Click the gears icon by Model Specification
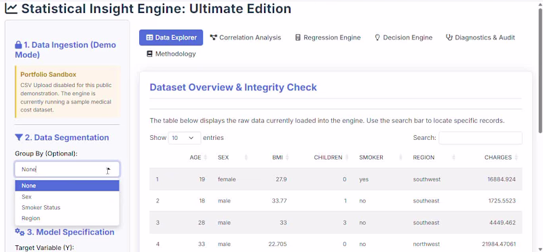 (x=20, y=232)
